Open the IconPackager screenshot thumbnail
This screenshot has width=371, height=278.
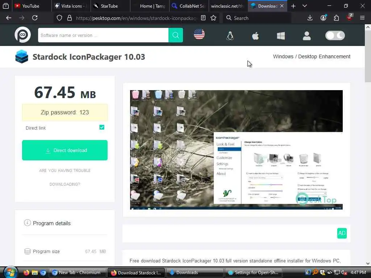coord(236,149)
